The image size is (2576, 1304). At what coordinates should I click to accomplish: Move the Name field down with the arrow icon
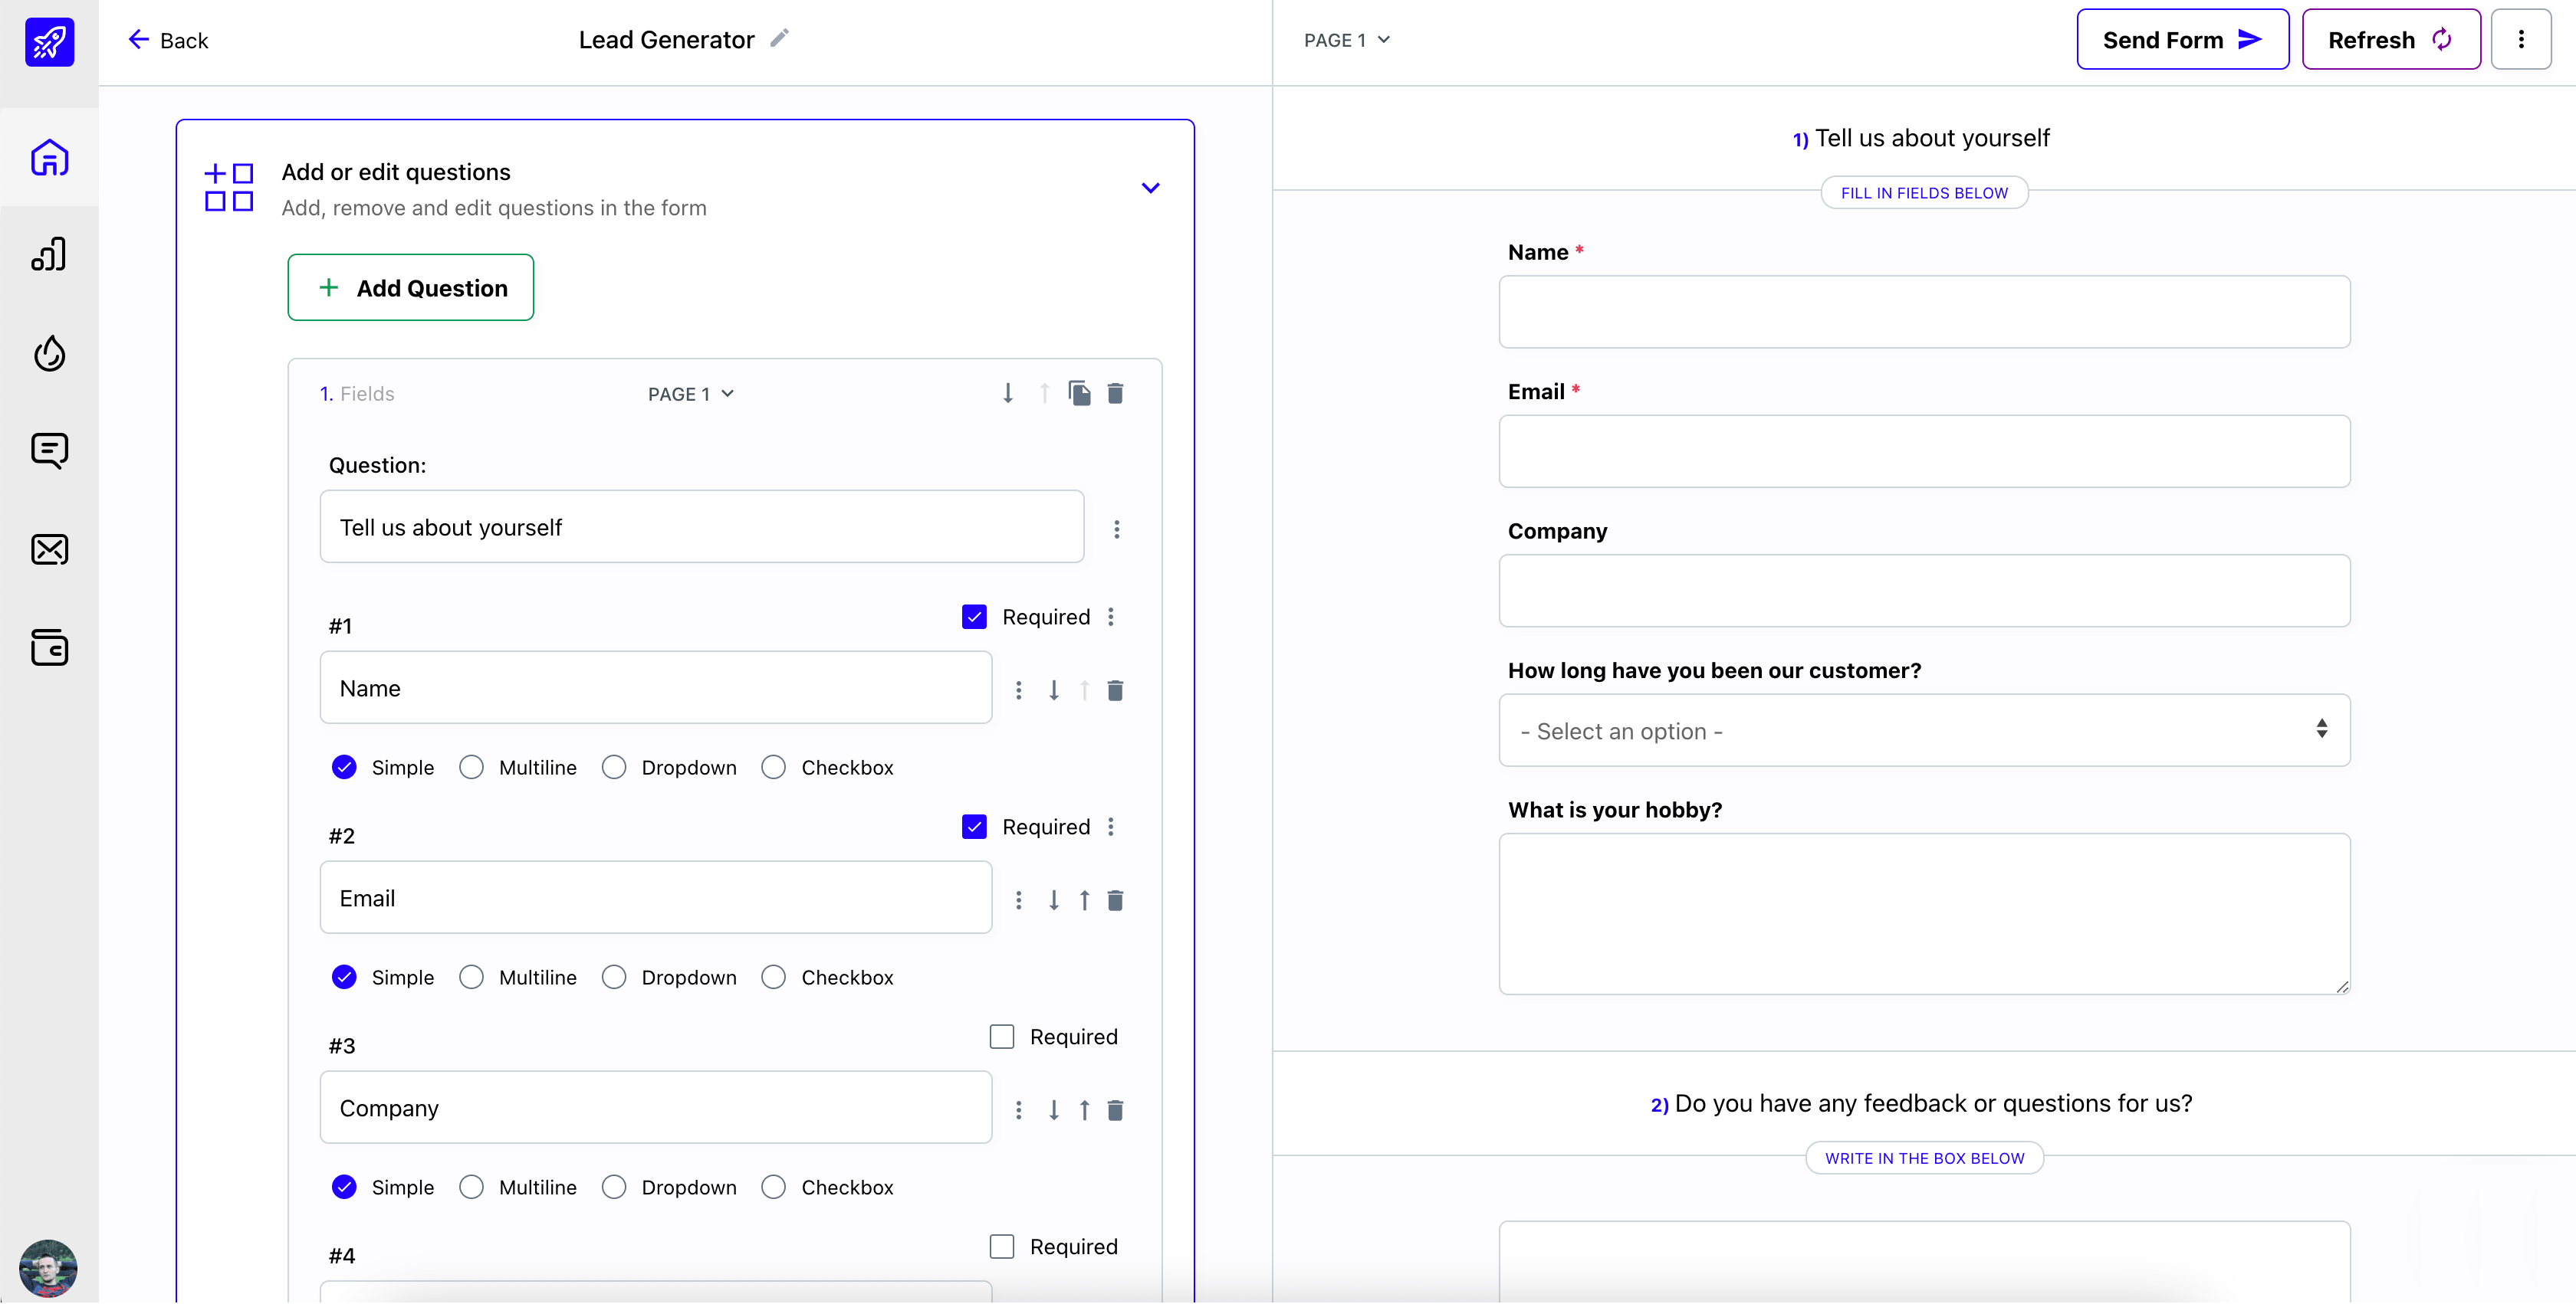tap(1053, 690)
